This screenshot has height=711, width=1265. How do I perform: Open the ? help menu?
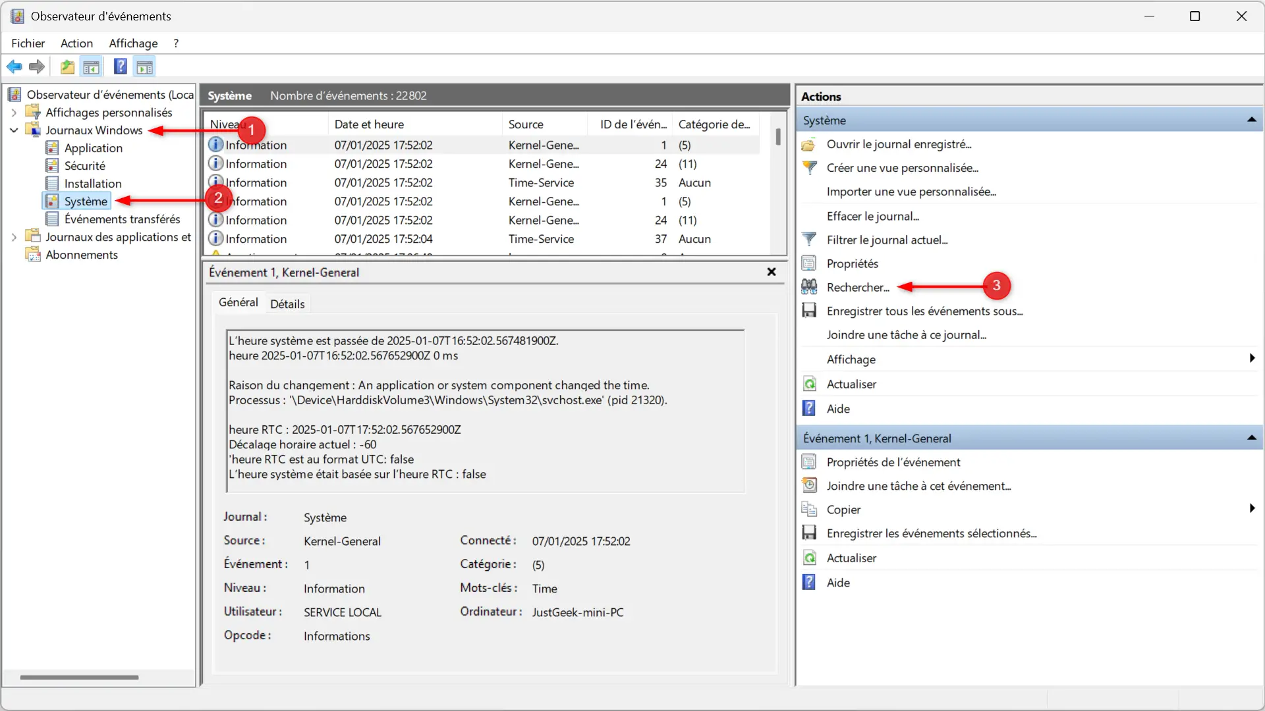176,43
